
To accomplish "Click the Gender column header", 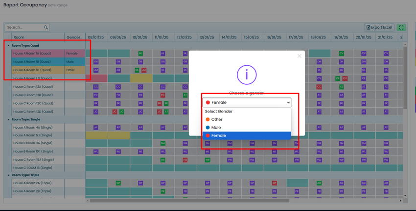I will tap(73, 37).
